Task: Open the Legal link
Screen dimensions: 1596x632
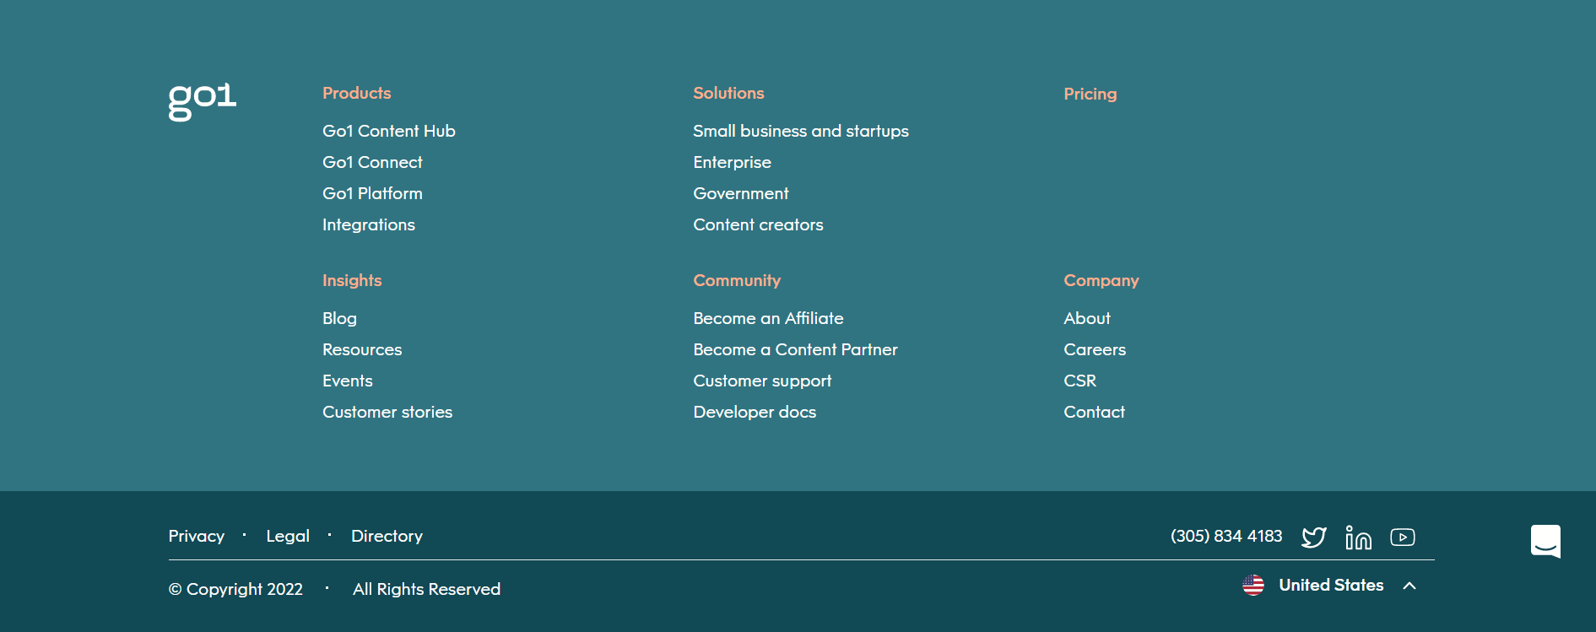Action: [288, 536]
